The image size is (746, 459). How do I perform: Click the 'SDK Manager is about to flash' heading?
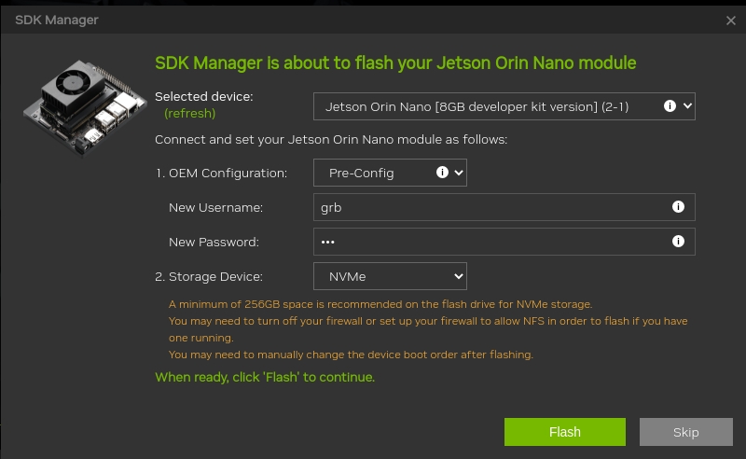(x=395, y=63)
